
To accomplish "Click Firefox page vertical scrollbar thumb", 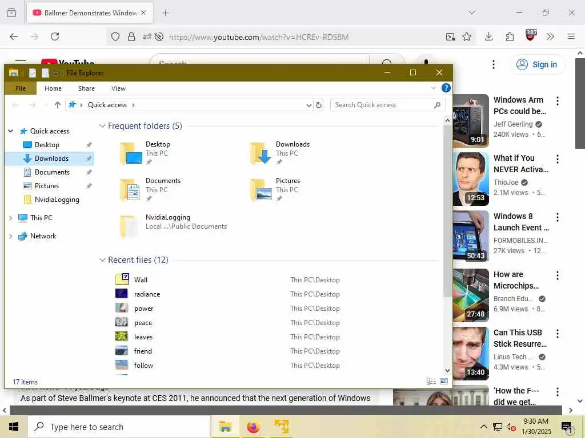I will pos(580,103).
